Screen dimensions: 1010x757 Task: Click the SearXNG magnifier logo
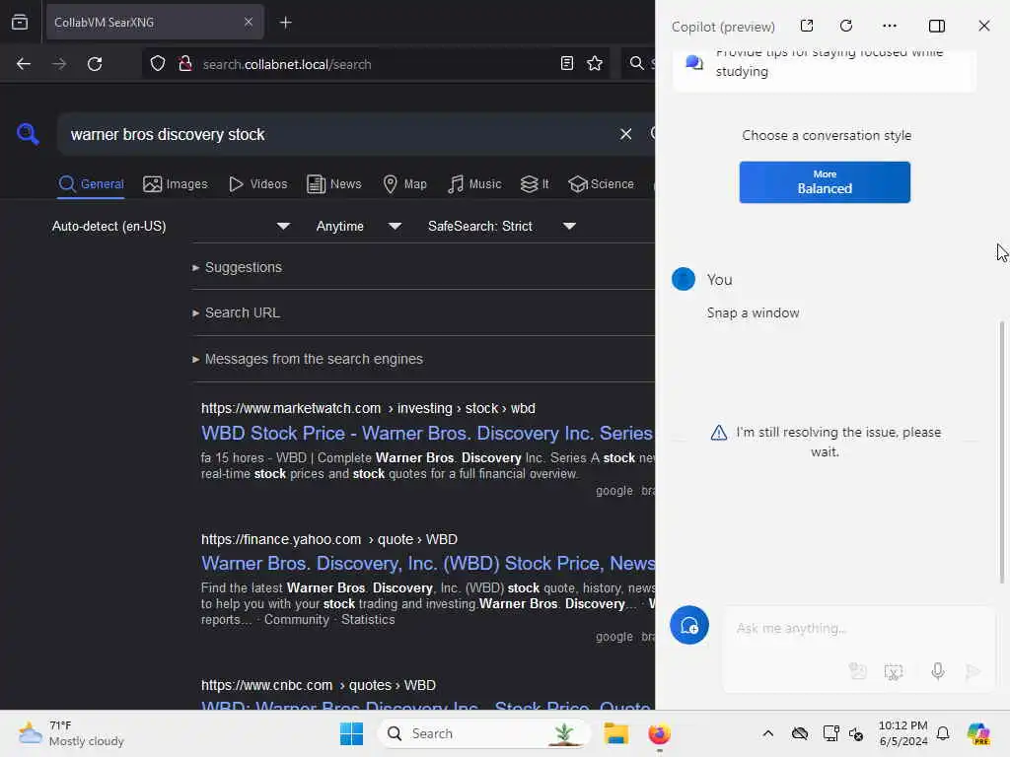point(28,134)
